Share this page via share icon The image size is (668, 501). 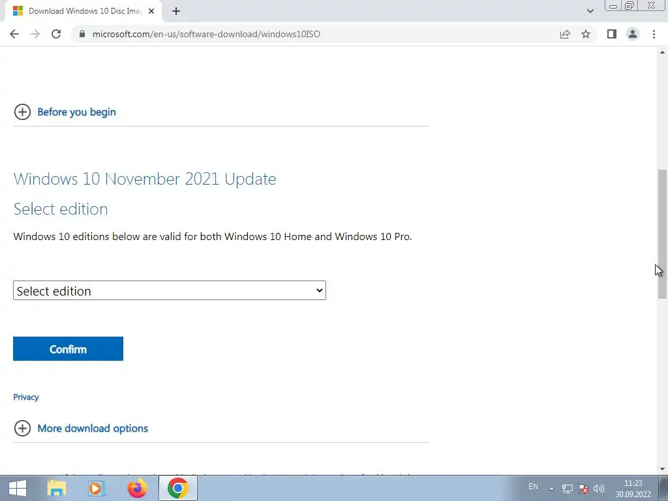[565, 34]
